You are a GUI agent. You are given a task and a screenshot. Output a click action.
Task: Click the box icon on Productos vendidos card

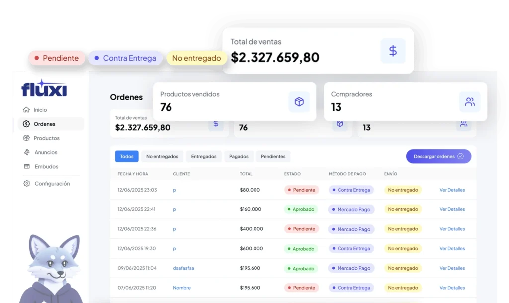(299, 101)
